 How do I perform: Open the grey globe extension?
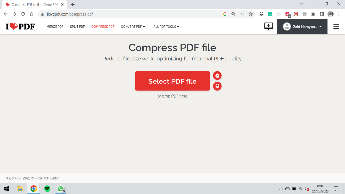(305, 14)
